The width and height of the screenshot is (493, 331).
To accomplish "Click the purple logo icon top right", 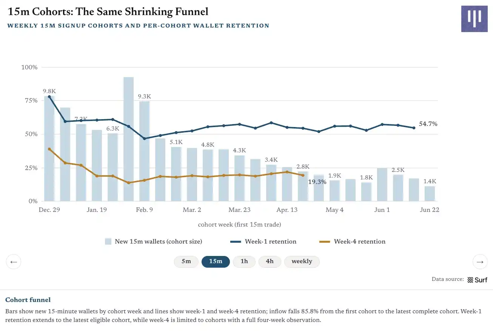I will coord(474,19).
